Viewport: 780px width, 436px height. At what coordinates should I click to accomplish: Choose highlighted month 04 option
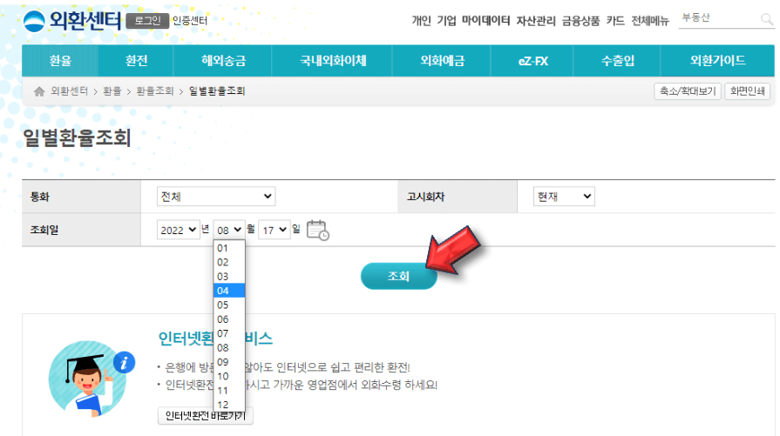229,291
